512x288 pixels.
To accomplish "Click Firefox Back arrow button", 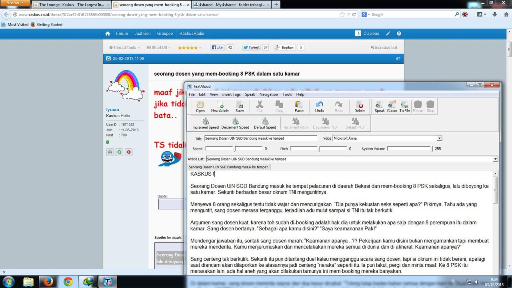I will [6, 14].
